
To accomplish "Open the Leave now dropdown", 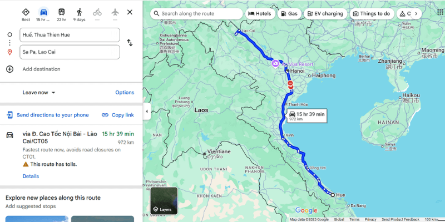I will tap(39, 93).
